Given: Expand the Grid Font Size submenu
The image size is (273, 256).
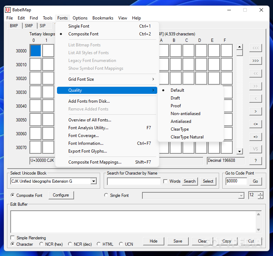Looking at the screenshot, I should [107, 79].
